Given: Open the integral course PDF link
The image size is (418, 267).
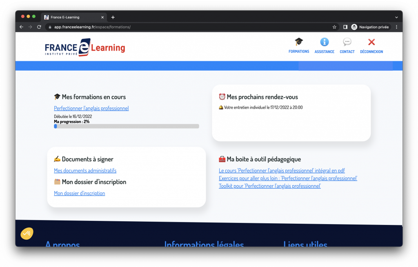Looking at the screenshot, I should tap(282, 170).
